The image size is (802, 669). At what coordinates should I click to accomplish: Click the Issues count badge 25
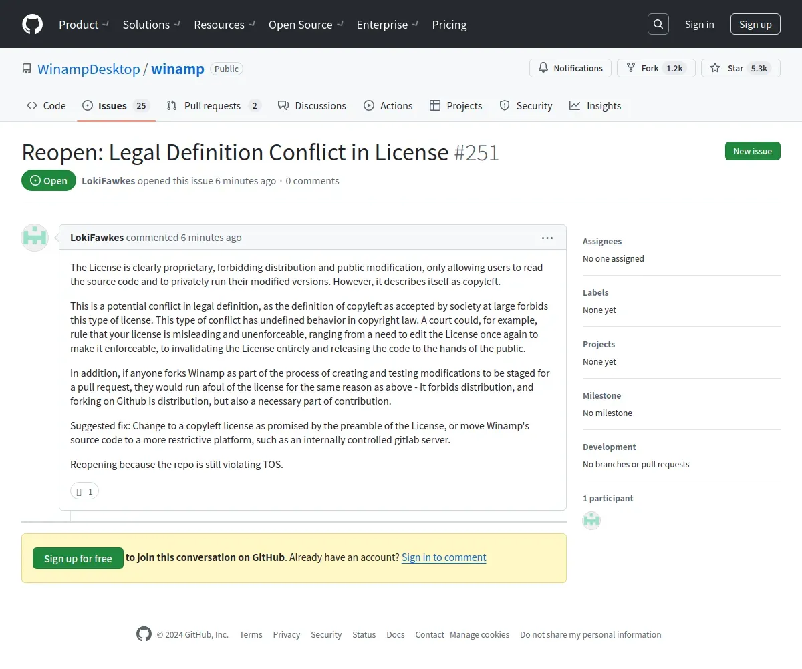coord(140,105)
